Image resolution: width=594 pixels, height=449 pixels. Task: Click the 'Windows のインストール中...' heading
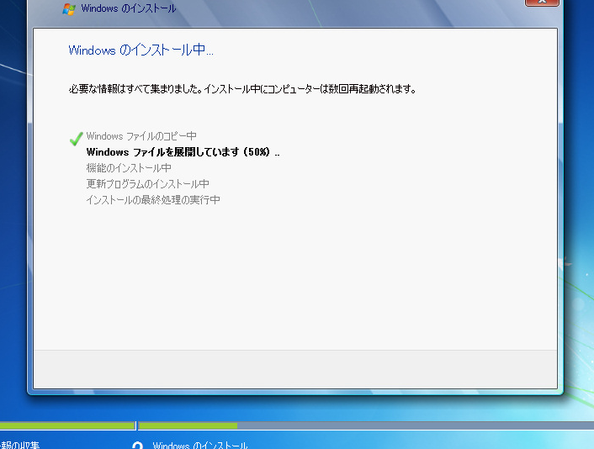pyautogui.click(x=141, y=50)
